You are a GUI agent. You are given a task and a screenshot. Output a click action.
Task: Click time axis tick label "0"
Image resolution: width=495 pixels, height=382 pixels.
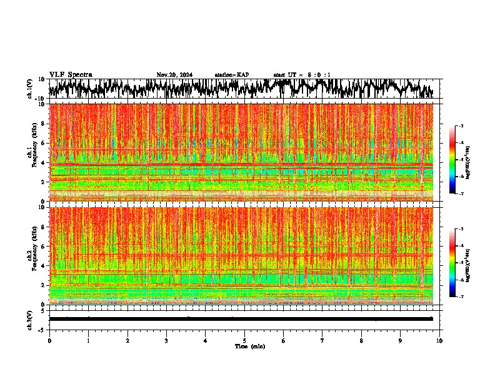click(49, 341)
